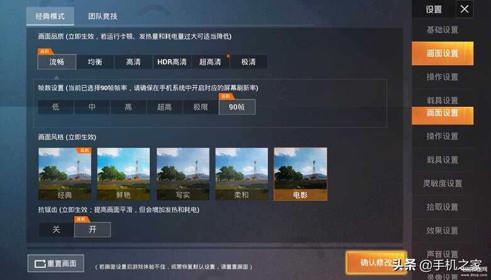The width and height of the screenshot is (491, 280).
Task: Enable anti-aliasing with 开
Action: click(x=93, y=230)
